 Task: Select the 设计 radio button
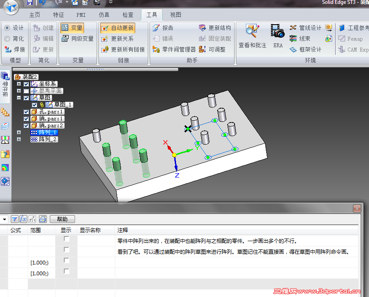tap(7, 28)
